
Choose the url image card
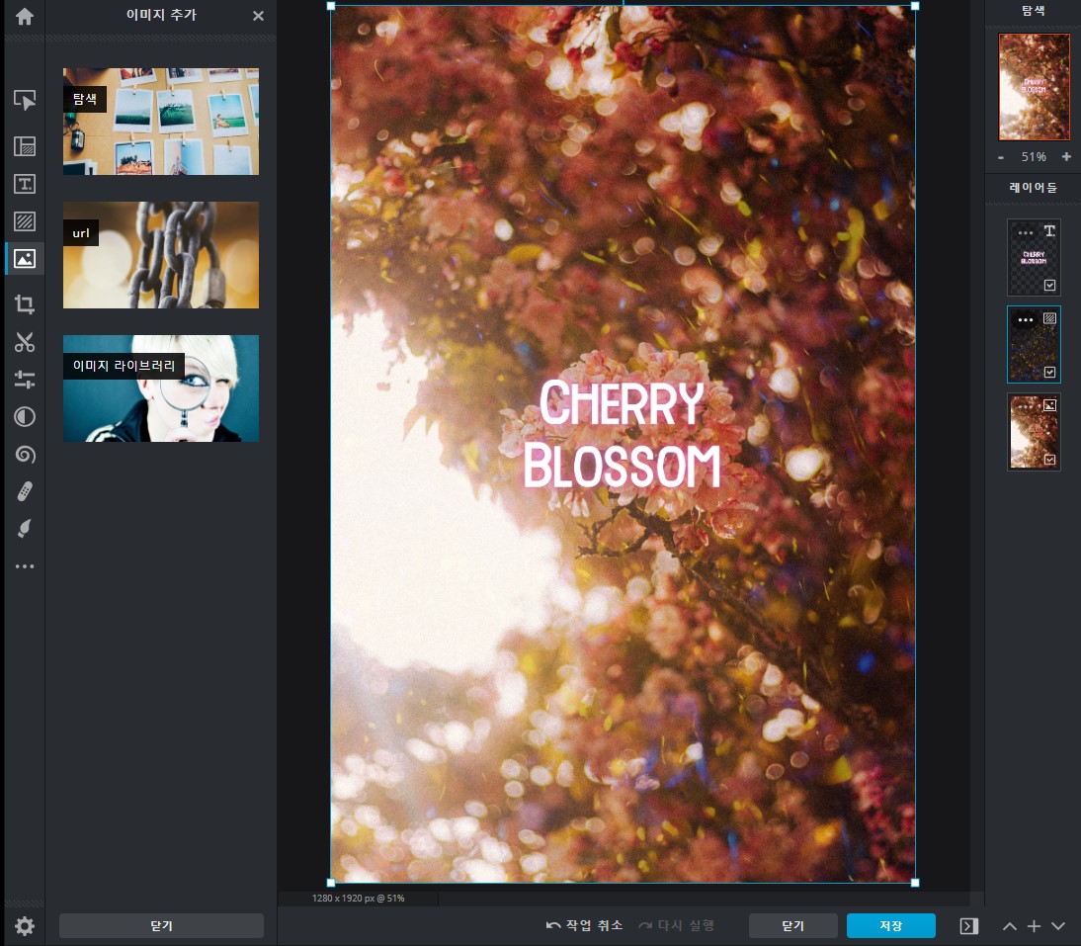pyautogui.click(x=161, y=255)
